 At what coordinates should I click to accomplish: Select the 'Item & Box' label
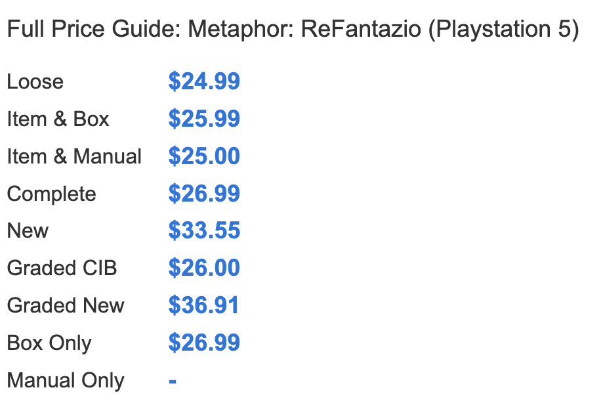[x=58, y=120]
